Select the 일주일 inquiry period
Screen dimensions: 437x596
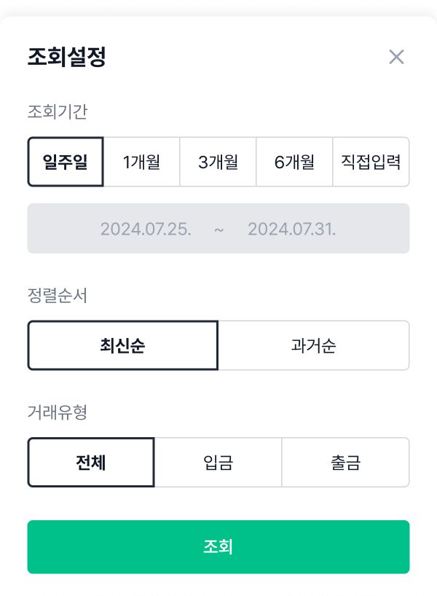(x=65, y=162)
